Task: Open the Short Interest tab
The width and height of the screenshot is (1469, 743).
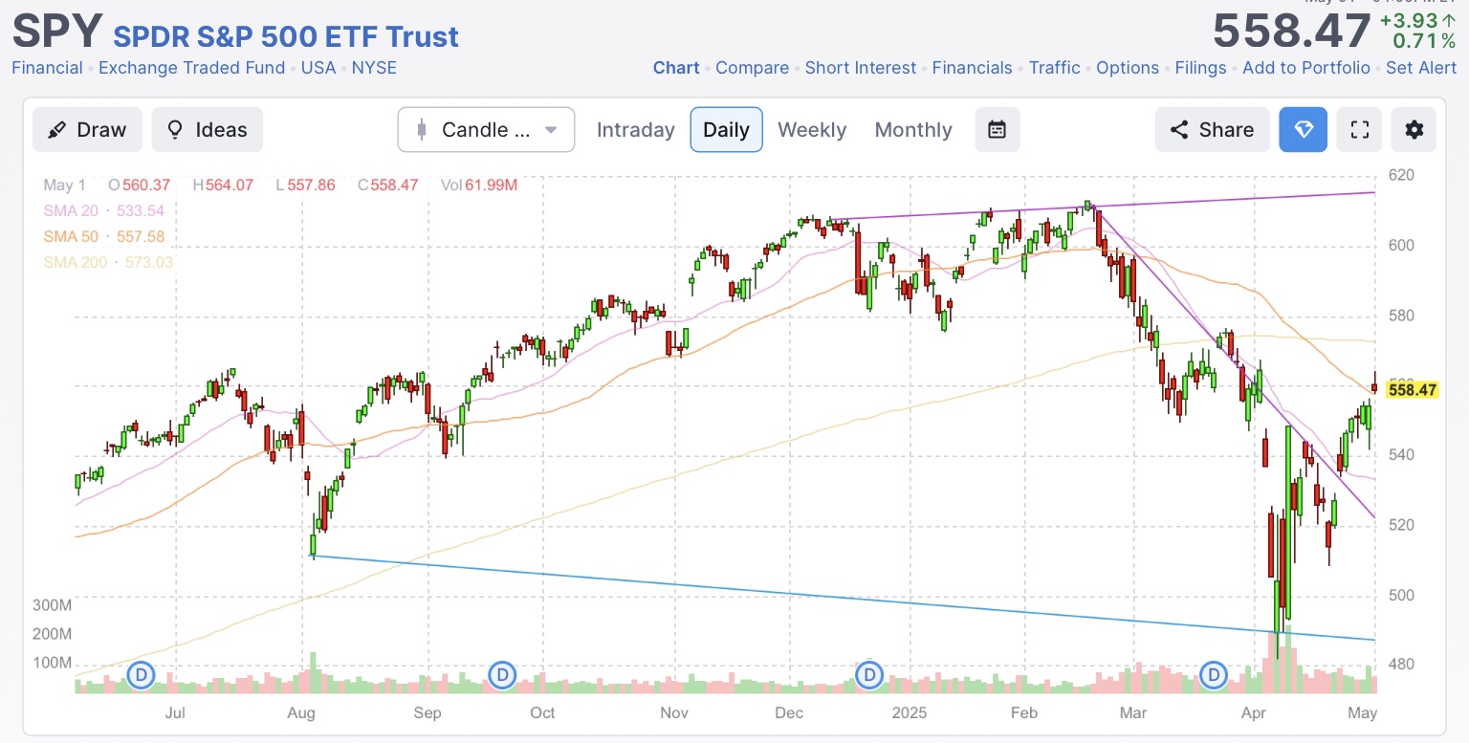Action: point(860,68)
